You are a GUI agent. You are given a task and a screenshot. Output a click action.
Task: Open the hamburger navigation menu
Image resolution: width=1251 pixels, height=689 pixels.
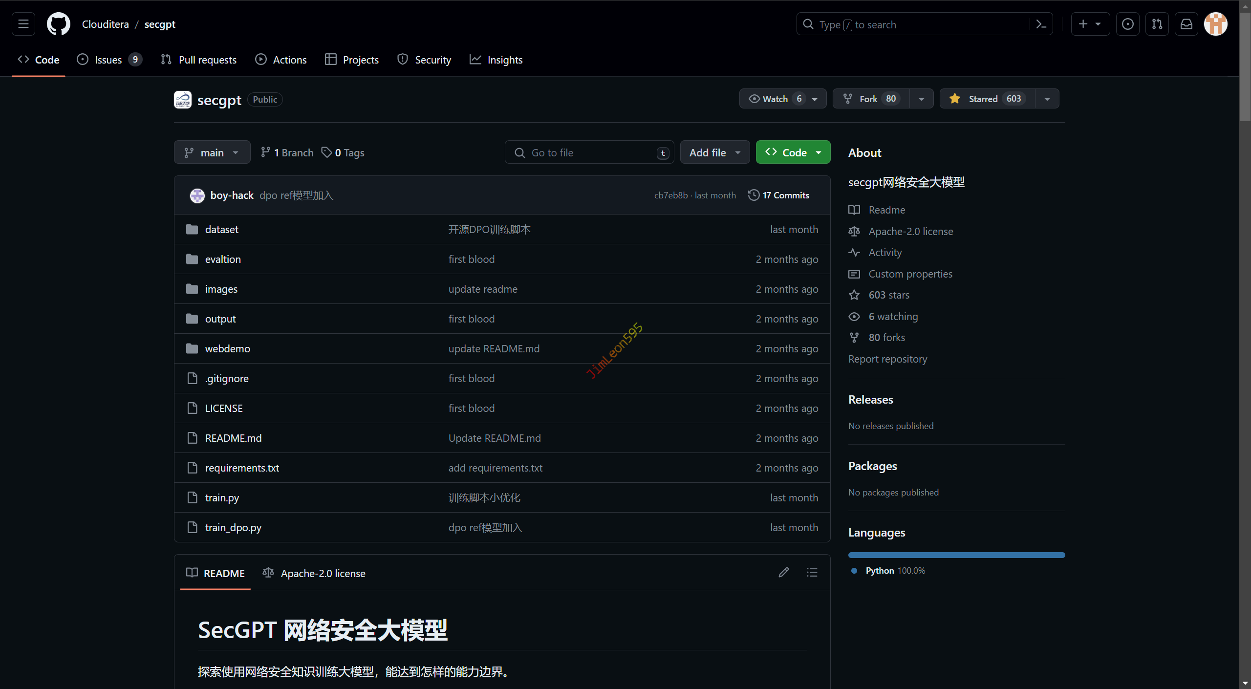23,24
